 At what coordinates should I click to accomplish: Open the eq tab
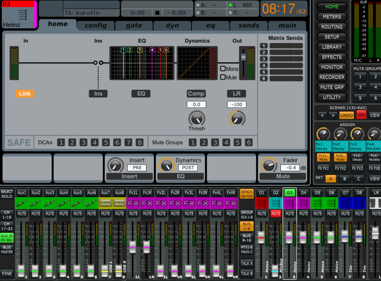tap(211, 26)
